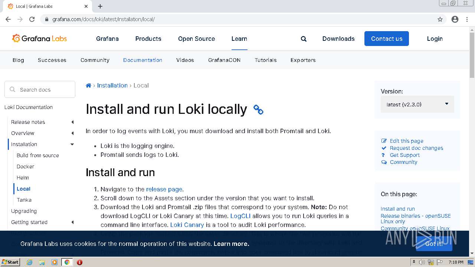Viewport: 475px width, 267px height.
Task: Open the file explorer taskbar icon
Action: click(x=42, y=262)
